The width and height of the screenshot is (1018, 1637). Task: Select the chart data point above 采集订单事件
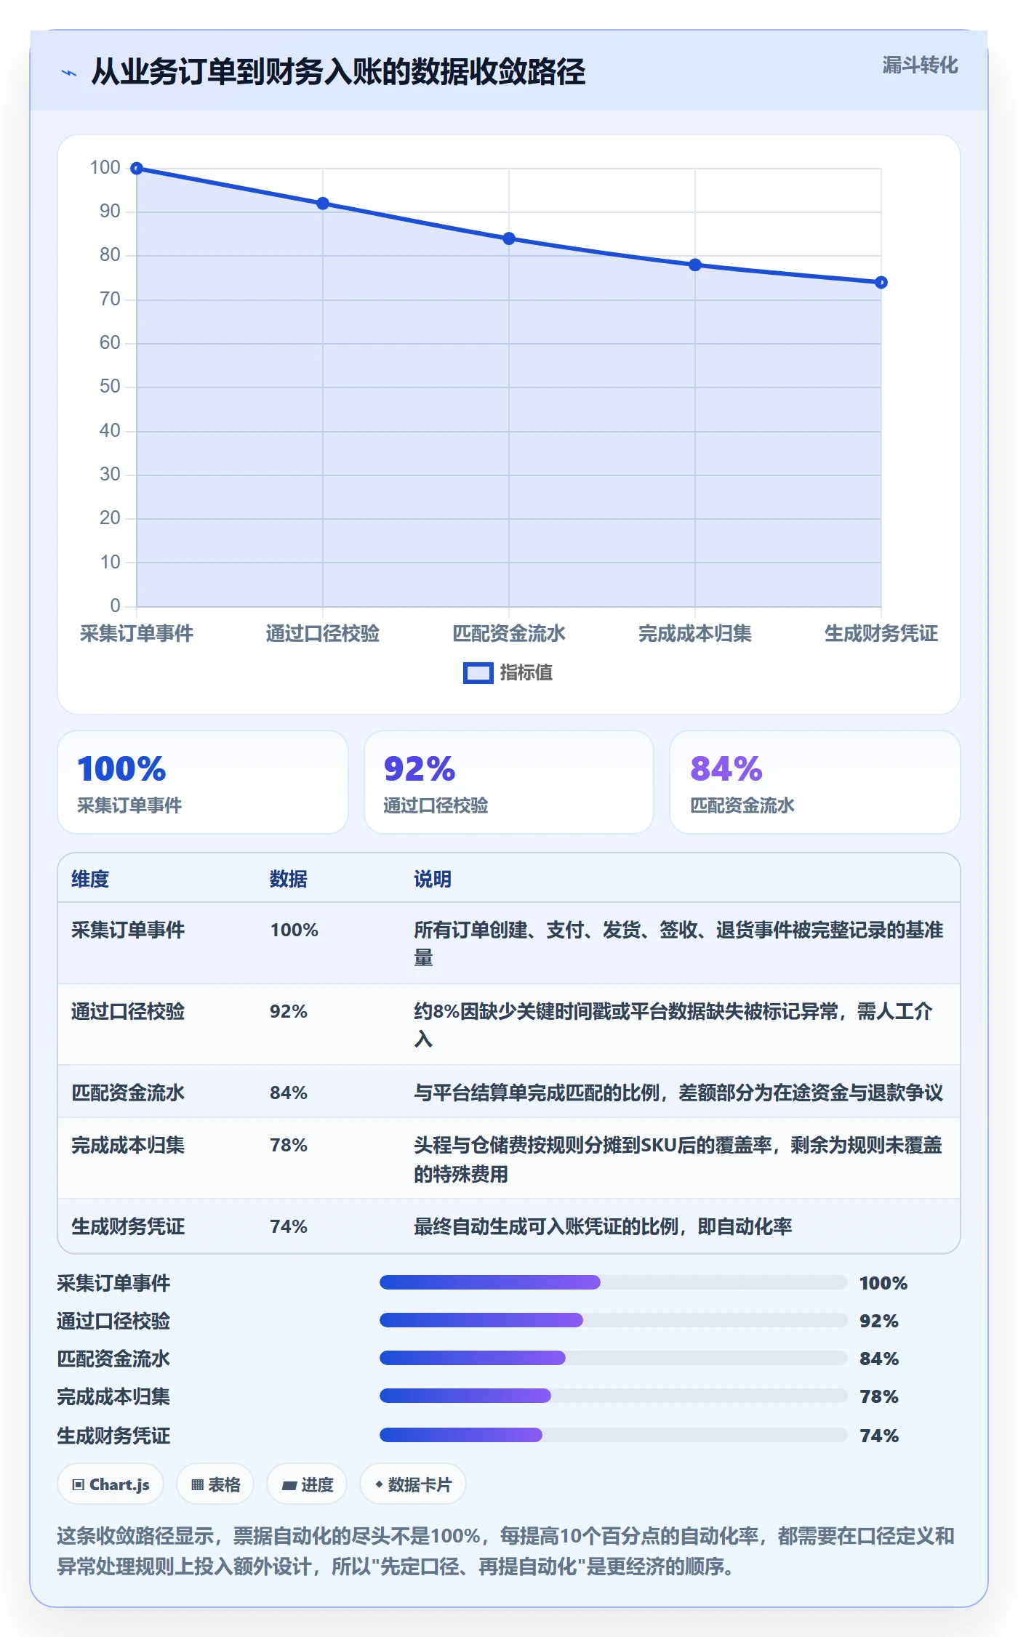[x=137, y=169]
